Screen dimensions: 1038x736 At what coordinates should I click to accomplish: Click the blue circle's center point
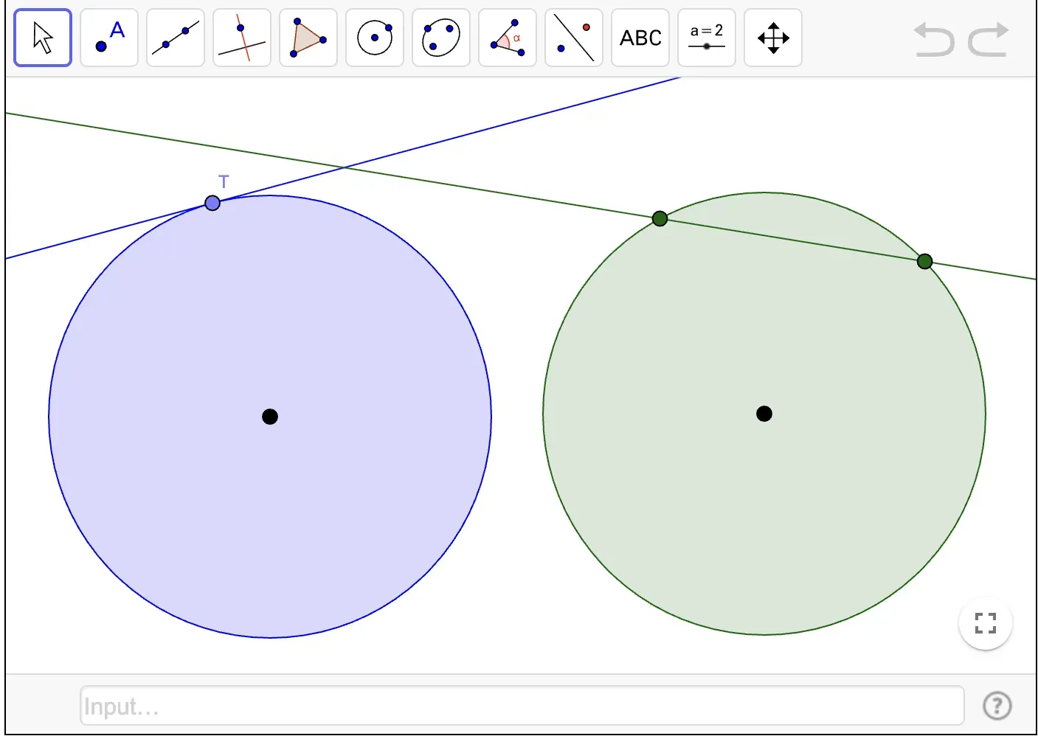tap(270, 417)
